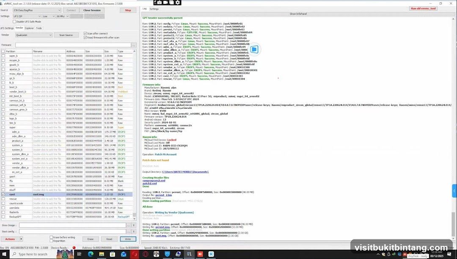
Task: Open the Explorer tab
Action: coord(29,28)
